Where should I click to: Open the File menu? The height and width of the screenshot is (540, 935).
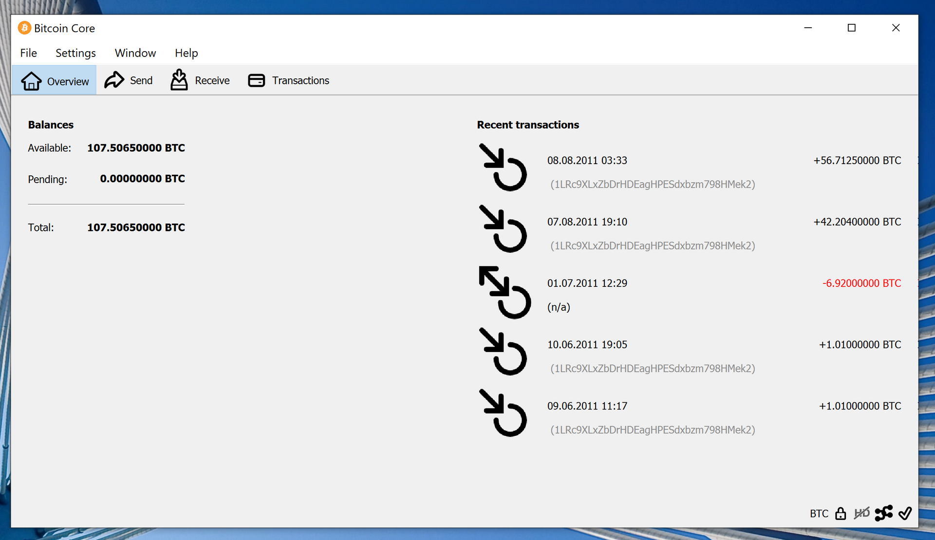click(x=29, y=53)
